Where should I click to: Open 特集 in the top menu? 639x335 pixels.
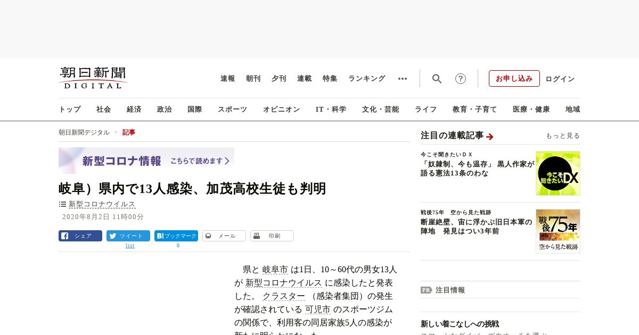click(330, 79)
